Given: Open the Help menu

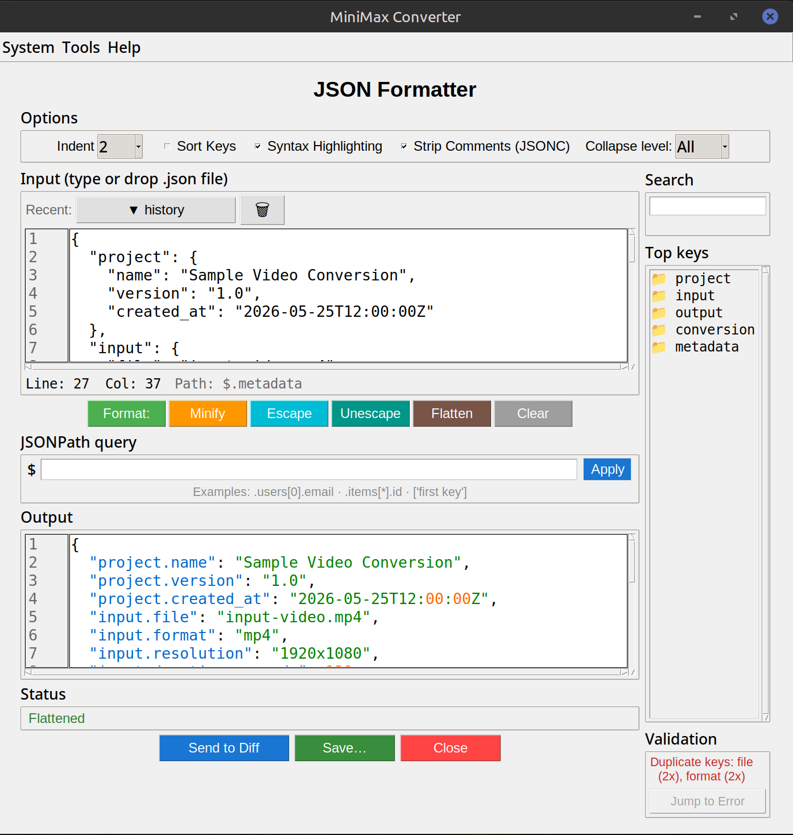Looking at the screenshot, I should click(x=124, y=48).
